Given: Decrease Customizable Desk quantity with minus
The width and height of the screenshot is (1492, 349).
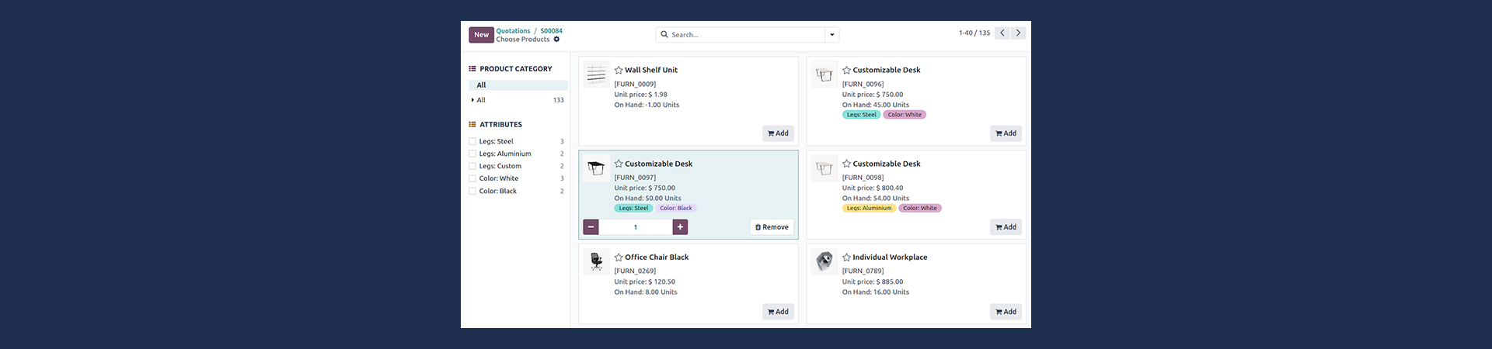Looking at the screenshot, I should coord(591,227).
